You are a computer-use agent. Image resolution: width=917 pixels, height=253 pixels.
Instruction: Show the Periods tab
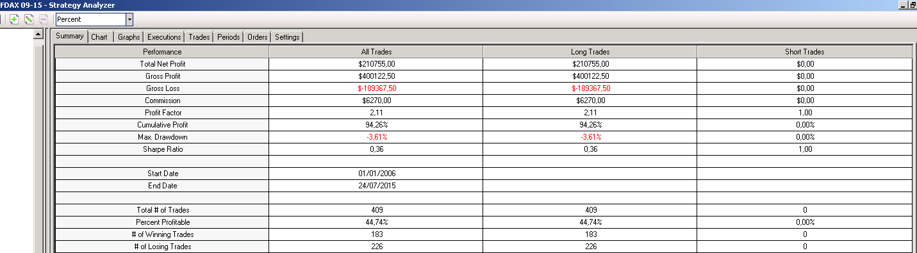[x=229, y=37]
